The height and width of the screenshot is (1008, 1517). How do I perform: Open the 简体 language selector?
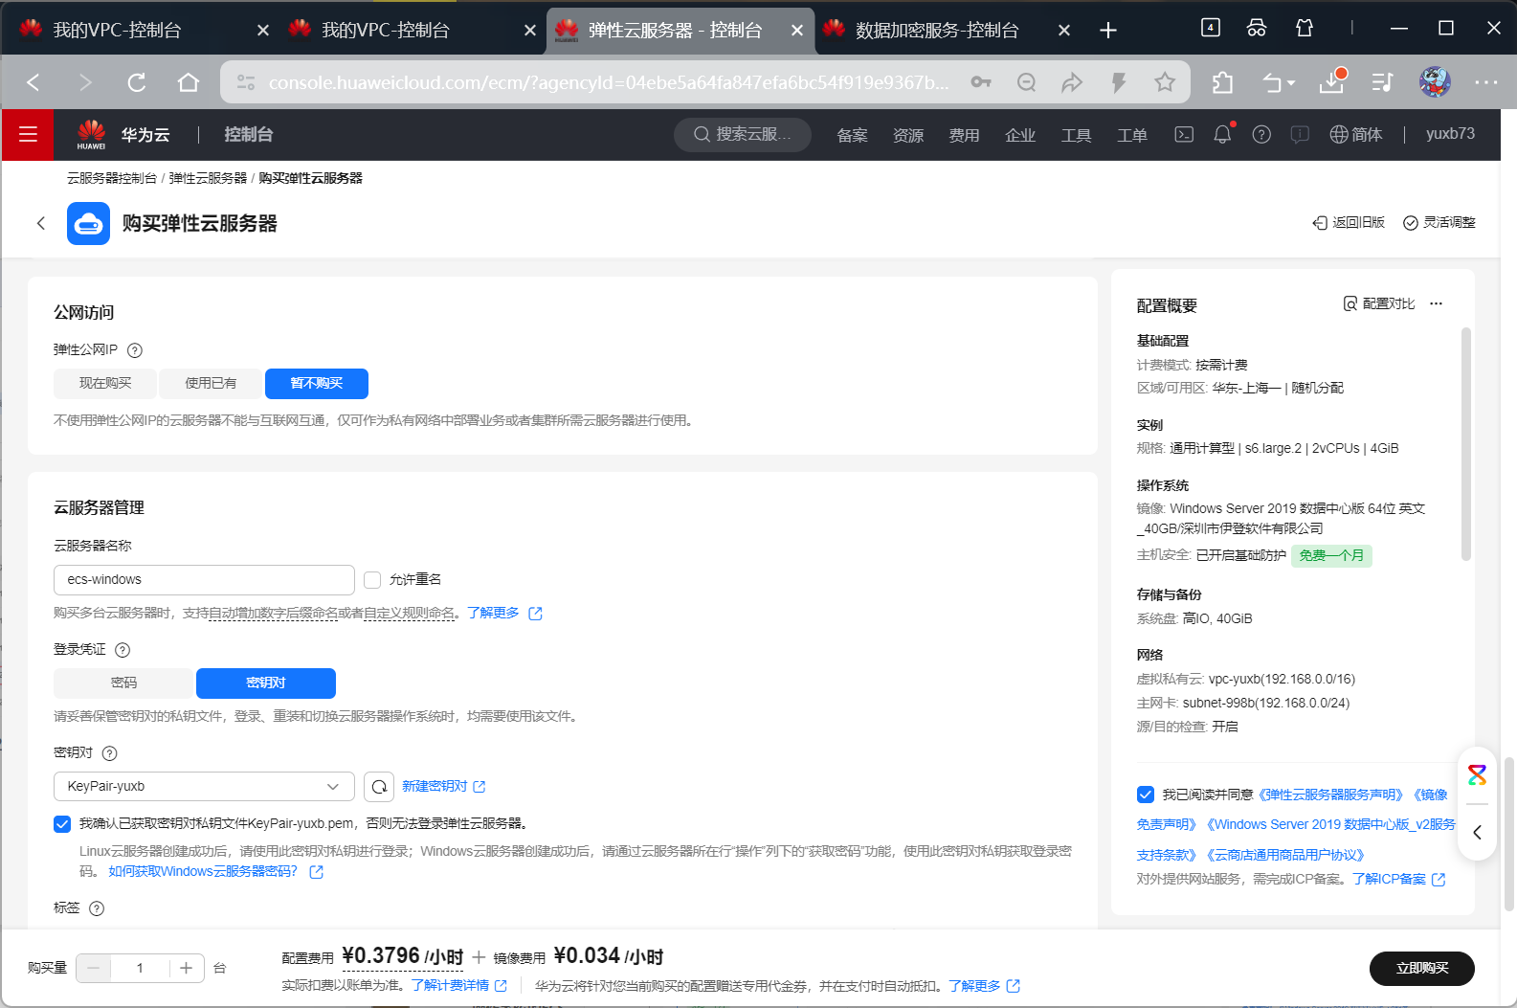[x=1356, y=135]
